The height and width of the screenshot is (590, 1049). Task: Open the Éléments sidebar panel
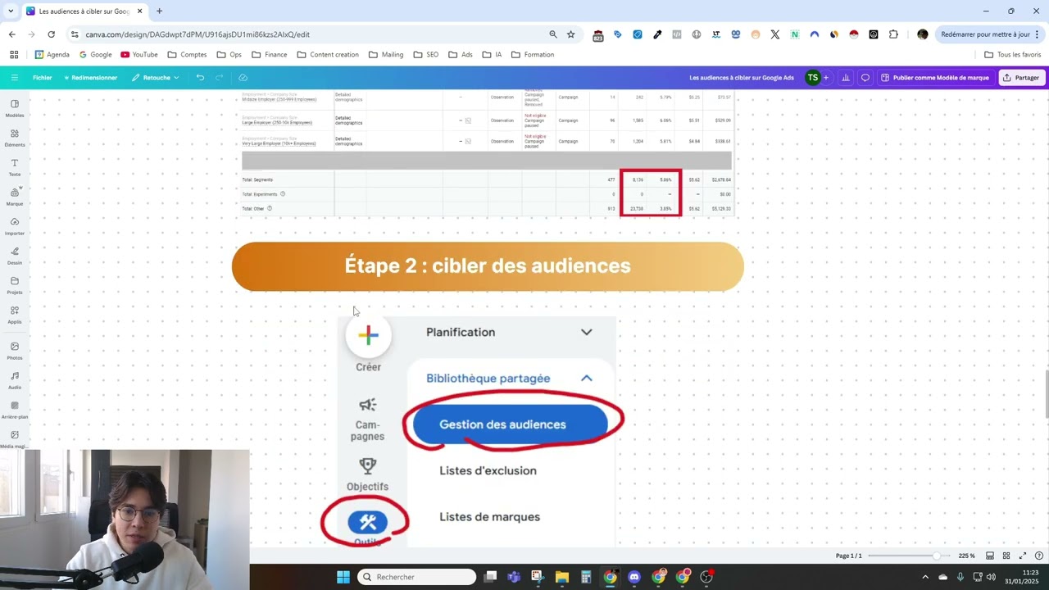(x=15, y=138)
